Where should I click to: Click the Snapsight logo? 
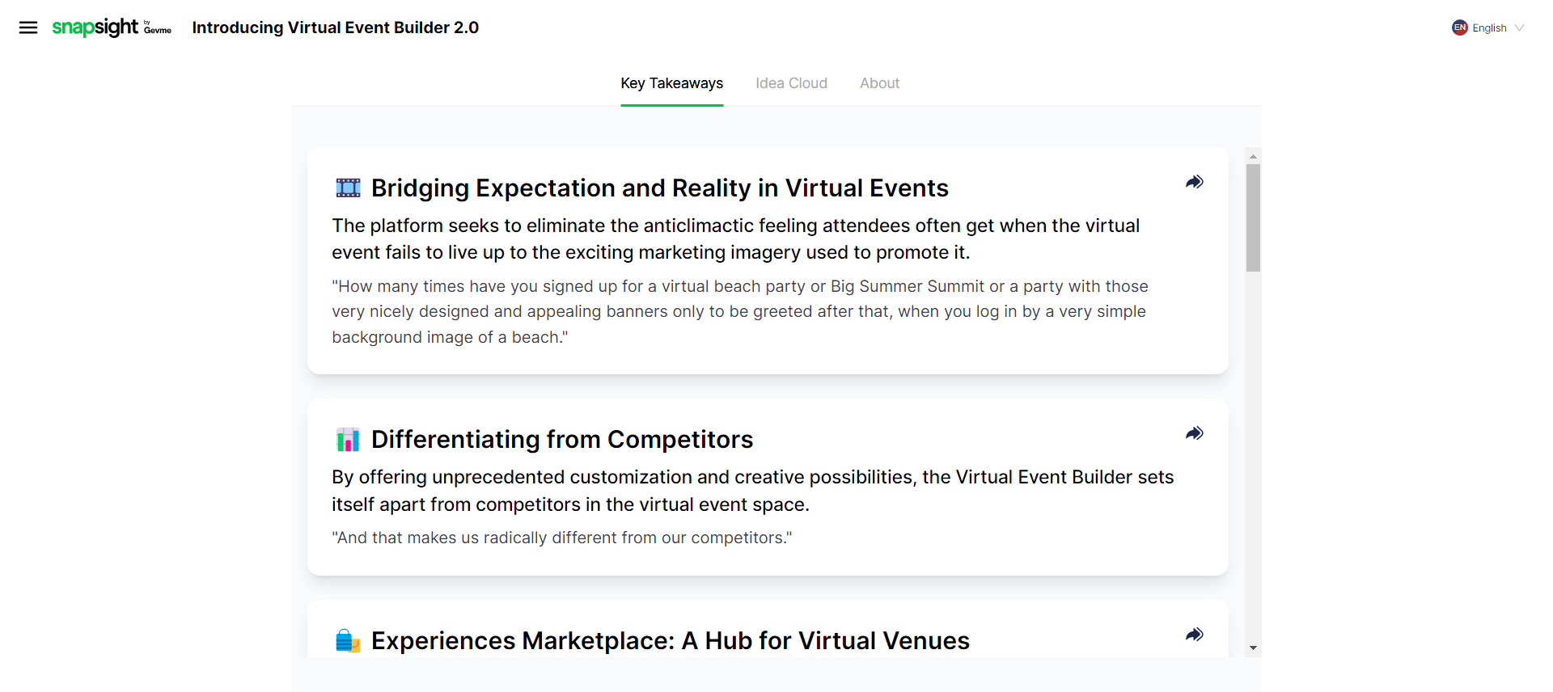point(95,27)
